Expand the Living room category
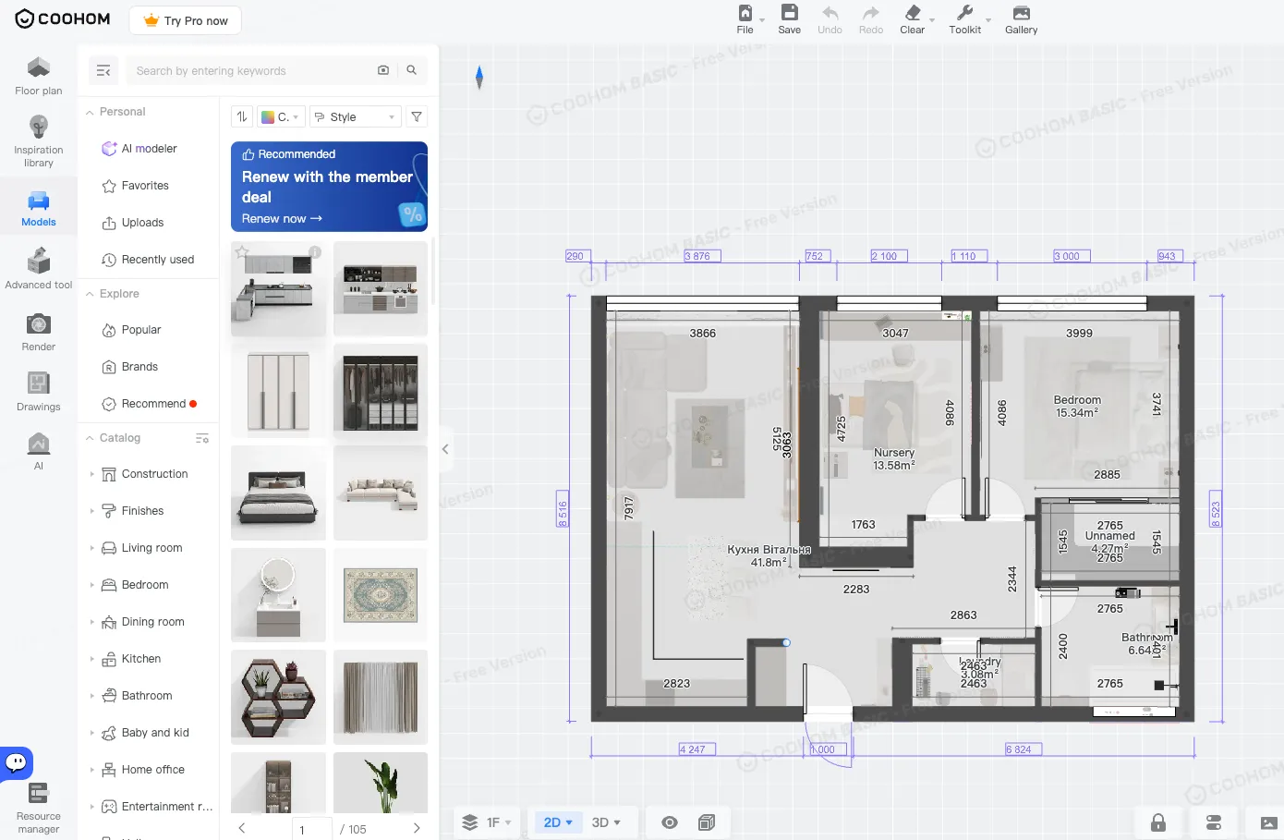Viewport: 1284px width, 840px height. point(92,548)
